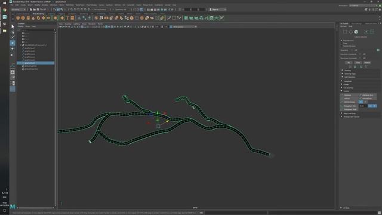Create a polygon sphere from the shelf

coord(18,18)
